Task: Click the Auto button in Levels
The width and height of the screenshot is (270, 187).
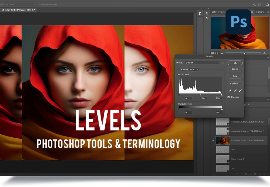Action: click(235, 76)
